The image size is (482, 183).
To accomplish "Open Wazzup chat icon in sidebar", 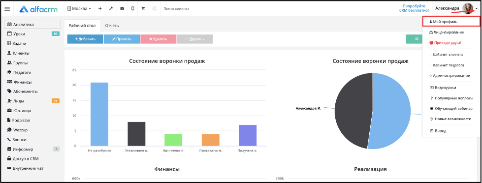I will (x=9, y=130).
